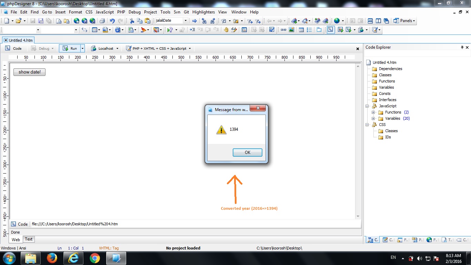Click the Cut scissors icon

(x=132, y=21)
